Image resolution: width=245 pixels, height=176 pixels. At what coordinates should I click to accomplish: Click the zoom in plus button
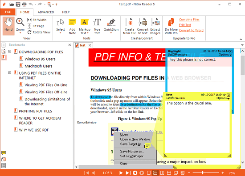click(222, 173)
